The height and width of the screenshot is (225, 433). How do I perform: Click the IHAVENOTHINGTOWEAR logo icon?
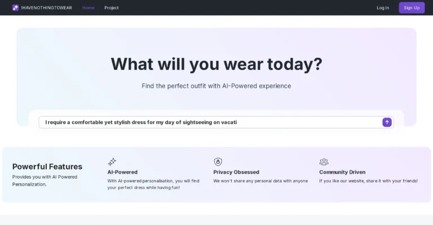point(15,8)
